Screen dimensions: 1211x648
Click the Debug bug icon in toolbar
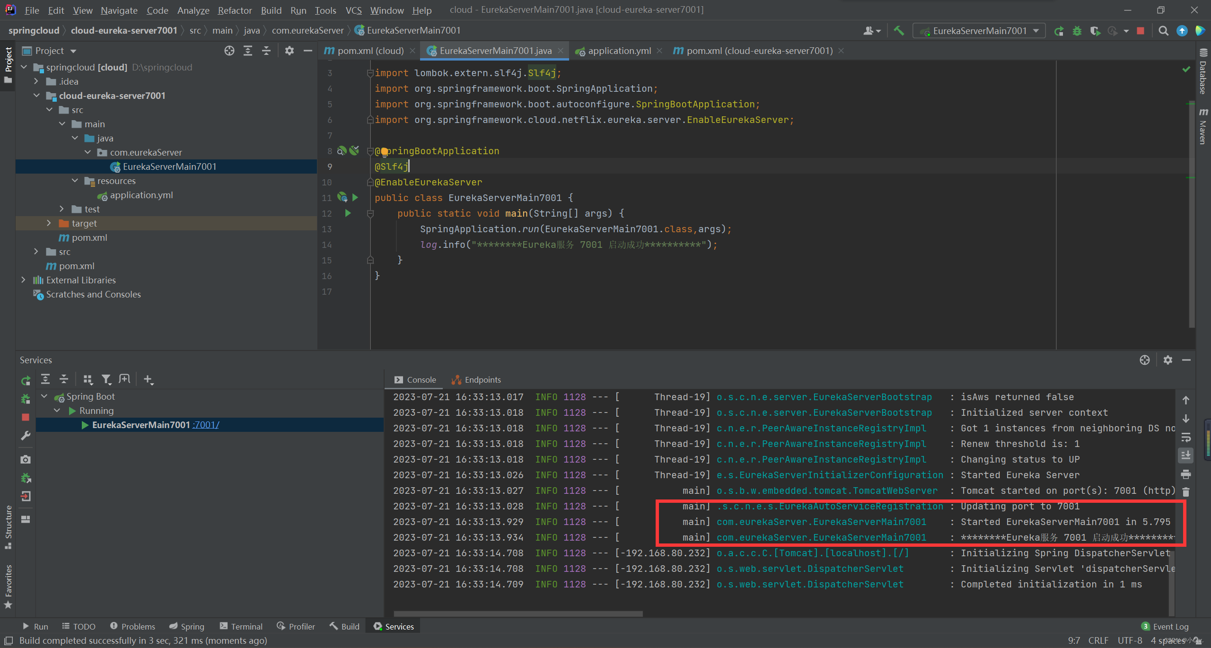(1077, 31)
